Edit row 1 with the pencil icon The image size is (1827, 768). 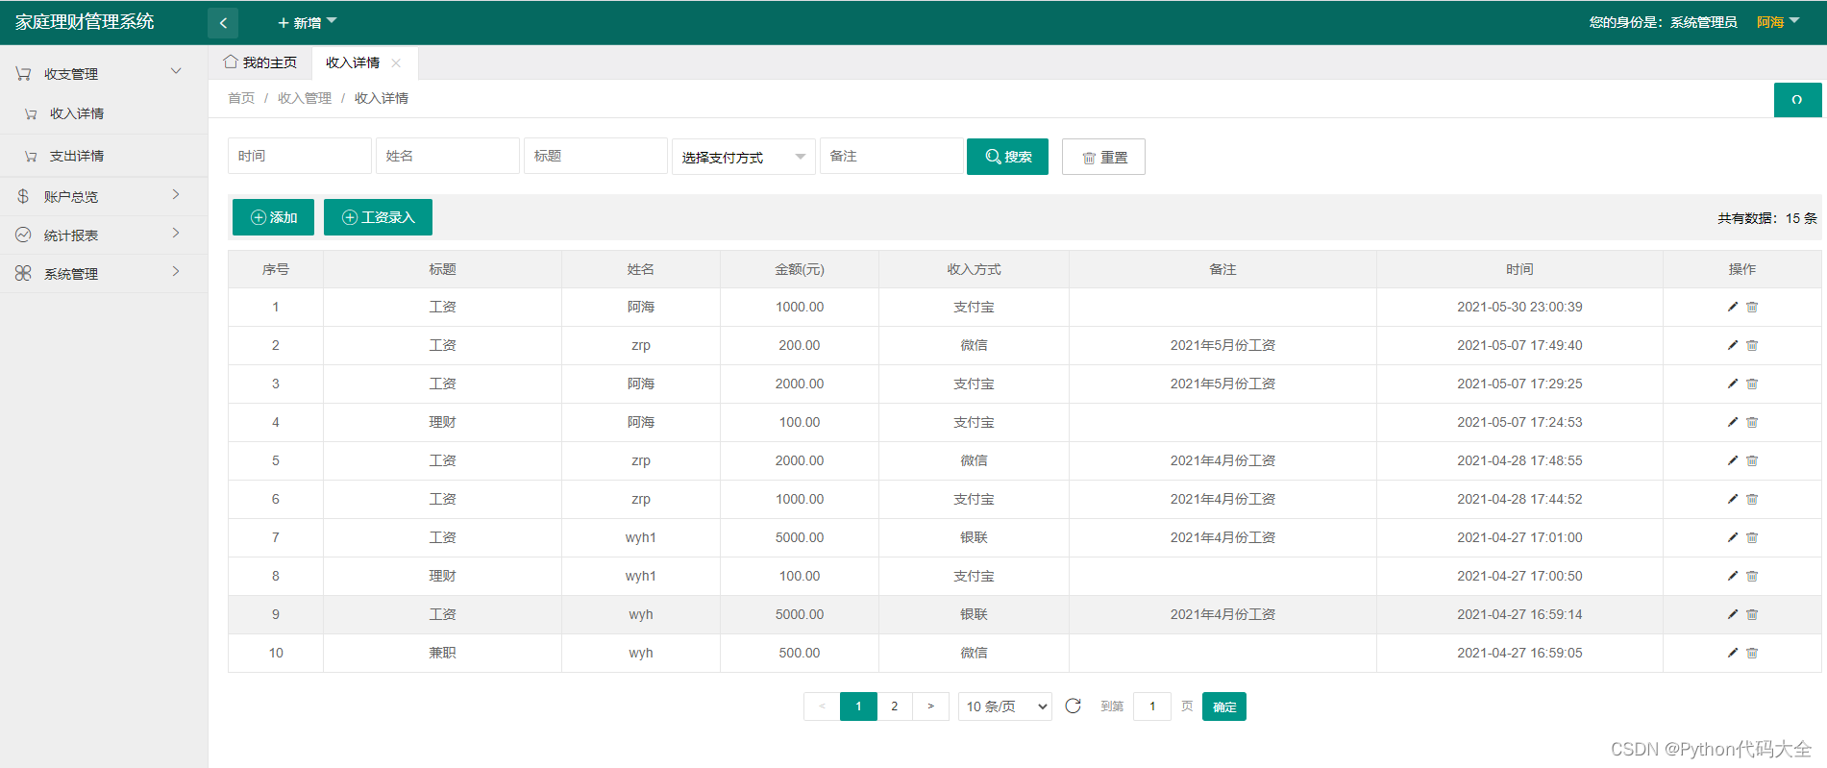click(x=1733, y=307)
